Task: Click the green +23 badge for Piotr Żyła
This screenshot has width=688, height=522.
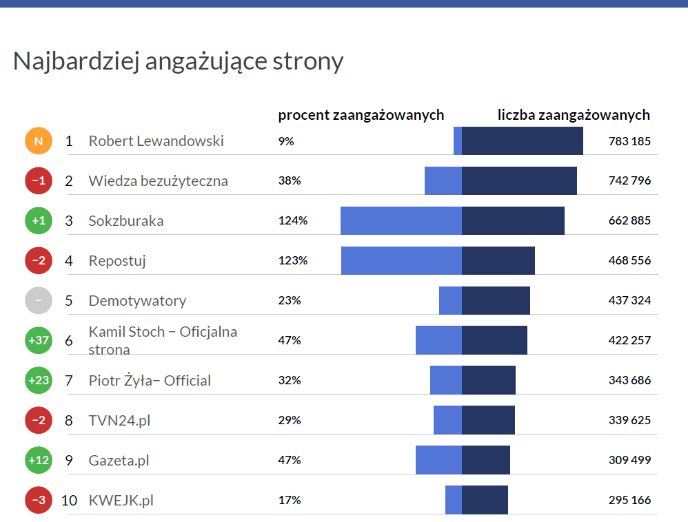Action: [39, 381]
